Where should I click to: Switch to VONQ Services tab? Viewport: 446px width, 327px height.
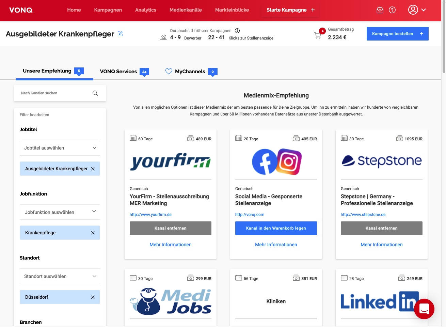124,72
